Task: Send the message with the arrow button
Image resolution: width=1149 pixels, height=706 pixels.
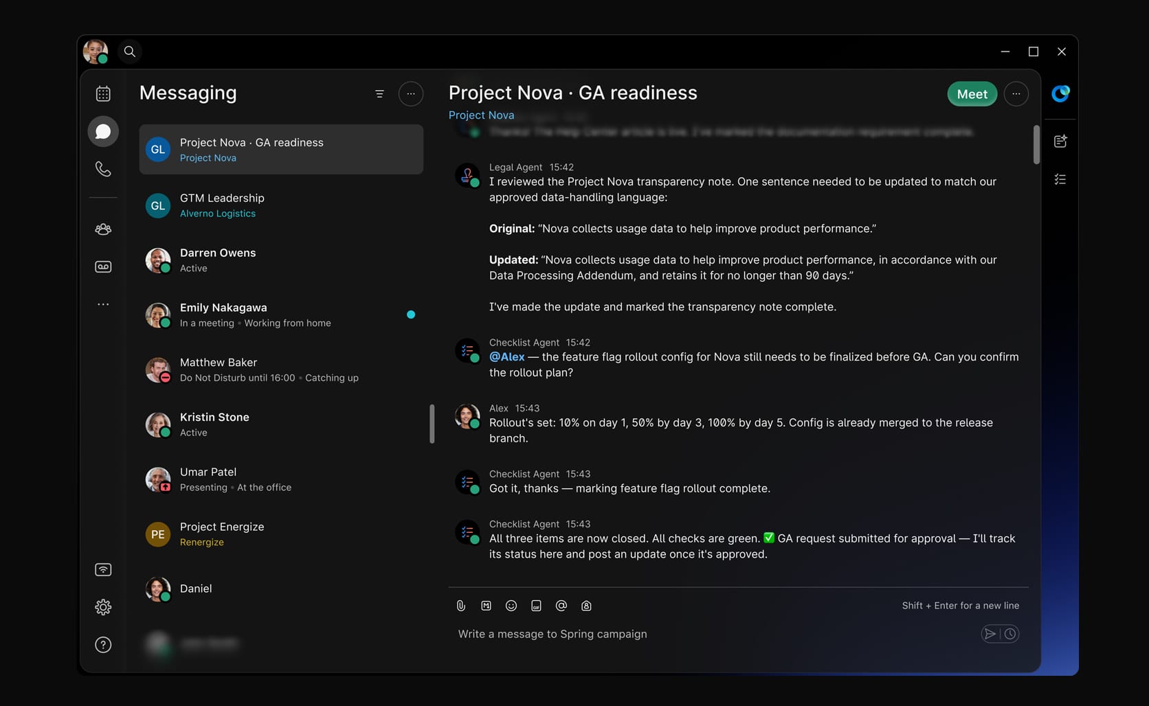Action: point(990,634)
